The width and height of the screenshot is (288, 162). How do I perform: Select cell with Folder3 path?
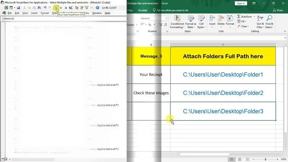[x=223, y=111]
